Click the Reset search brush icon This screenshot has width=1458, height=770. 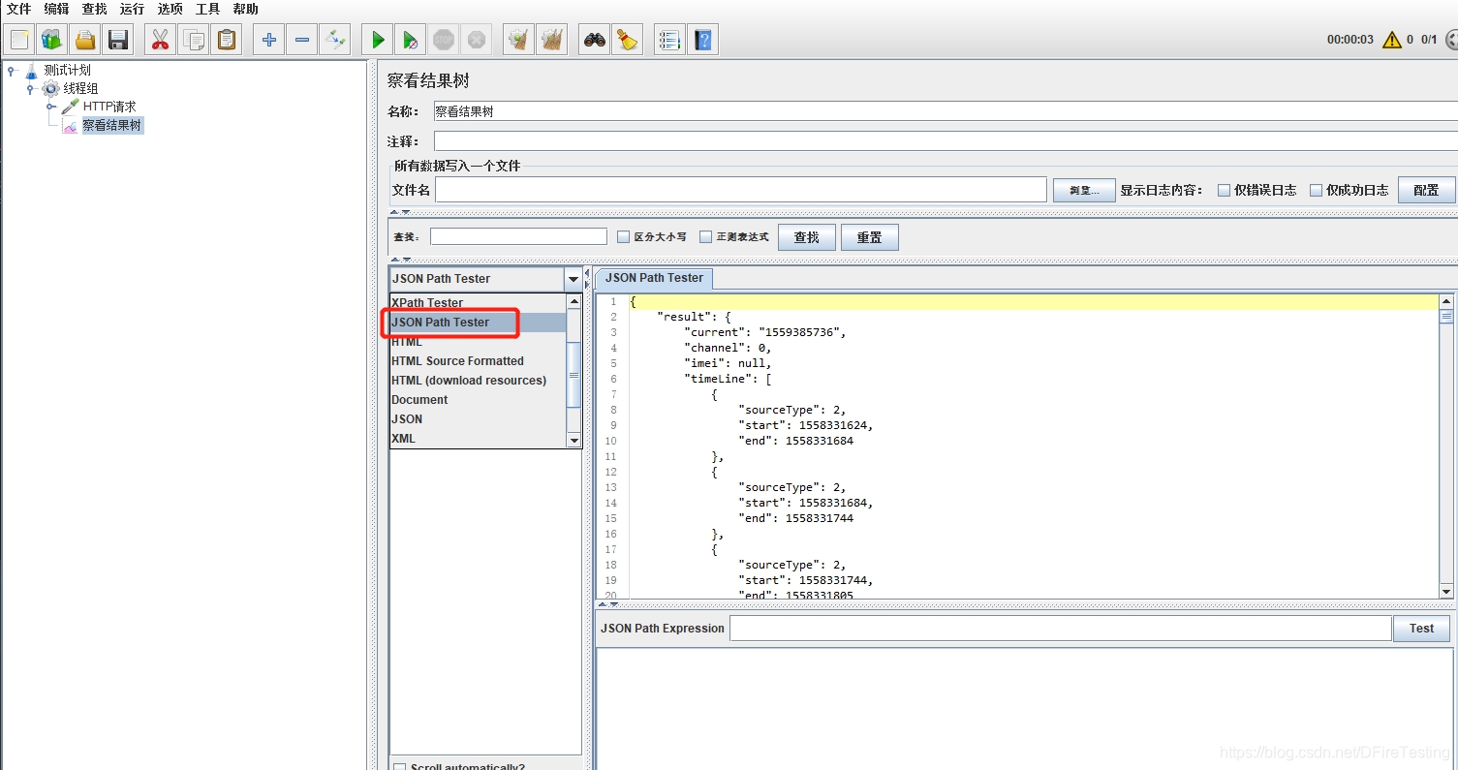click(628, 40)
